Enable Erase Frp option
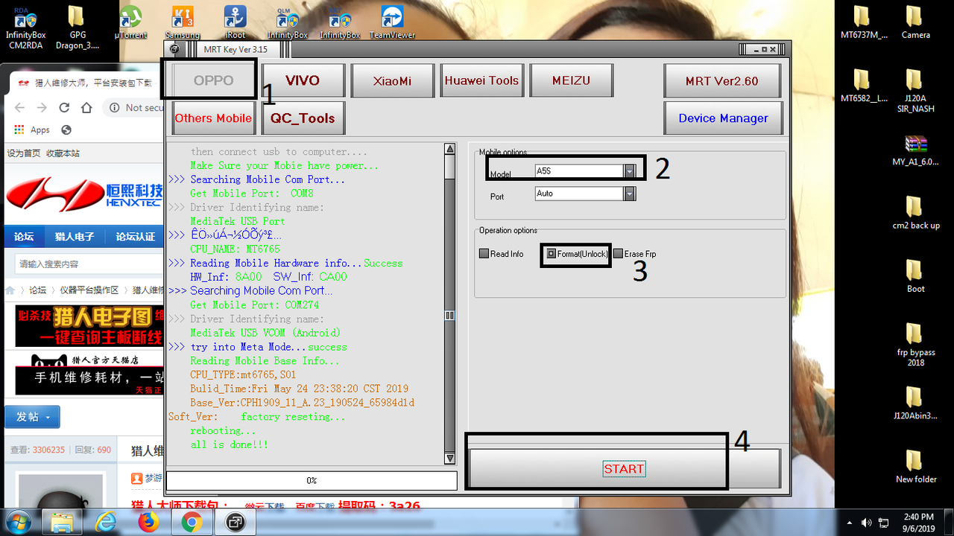This screenshot has width=954, height=536. [635, 254]
